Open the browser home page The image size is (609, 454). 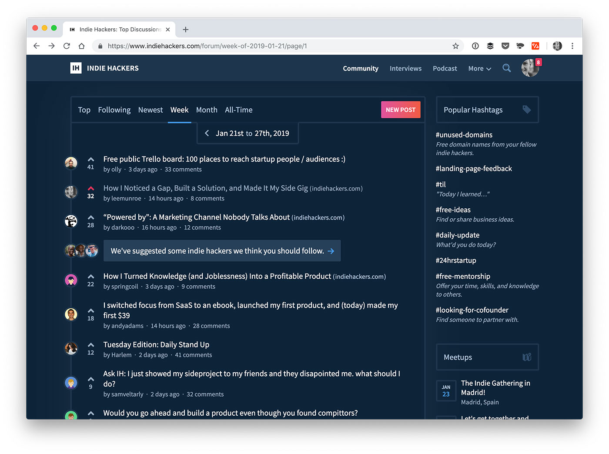click(x=81, y=46)
